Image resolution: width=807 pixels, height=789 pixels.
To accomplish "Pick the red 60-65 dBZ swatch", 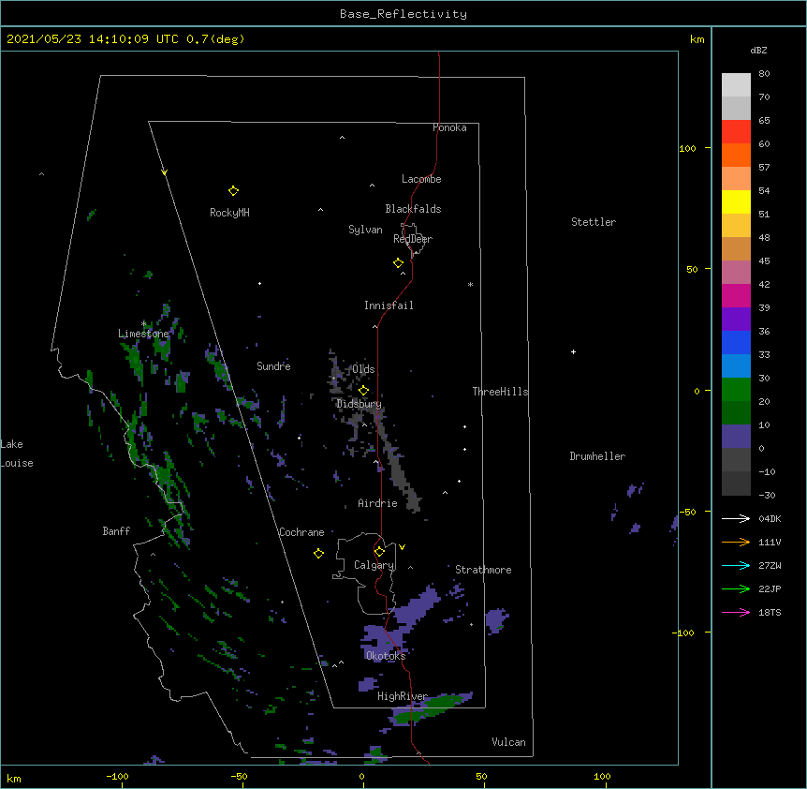I will tap(736, 132).
